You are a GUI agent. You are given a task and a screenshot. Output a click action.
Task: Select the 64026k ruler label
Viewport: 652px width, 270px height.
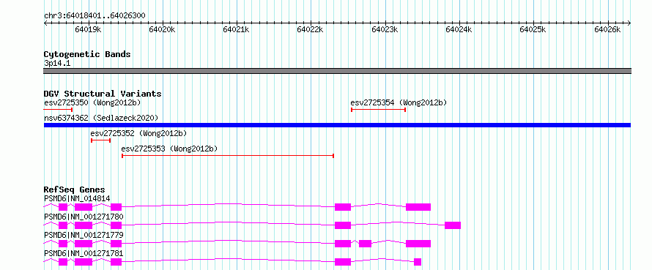[607, 30]
